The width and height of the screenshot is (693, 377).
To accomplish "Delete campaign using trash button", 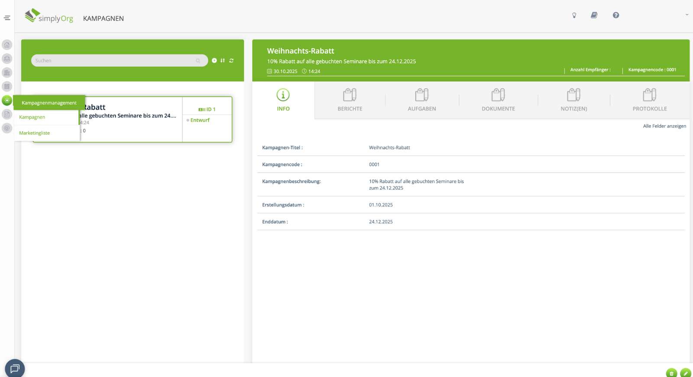I will tap(671, 373).
